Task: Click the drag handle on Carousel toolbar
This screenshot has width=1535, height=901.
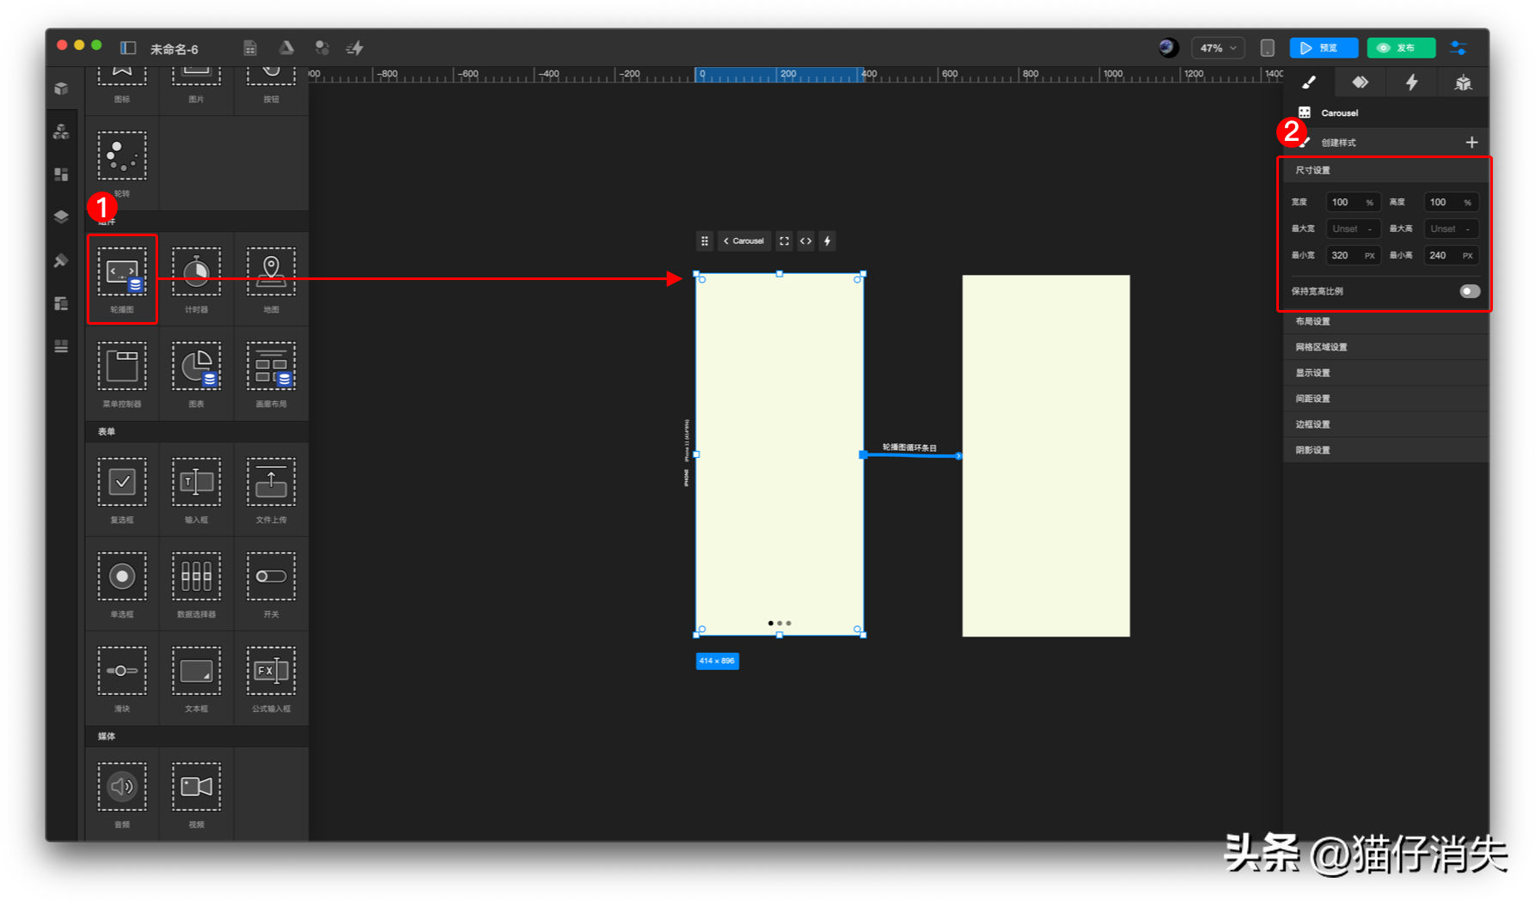Action: click(x=705, y=241)
